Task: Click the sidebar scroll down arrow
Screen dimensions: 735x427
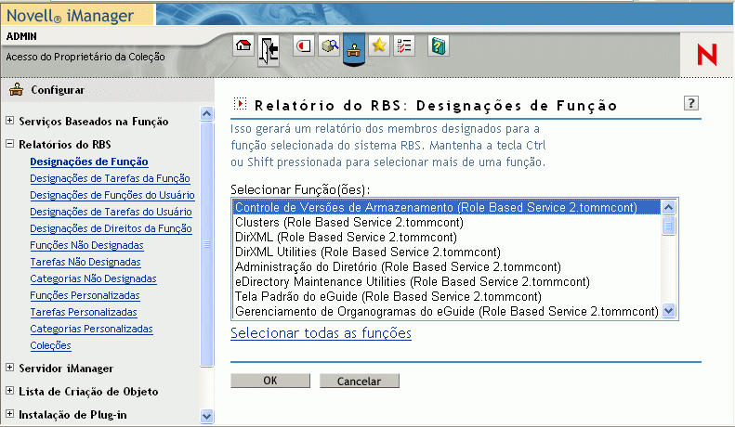Action: pyautogui.click(x=206, y=415)
